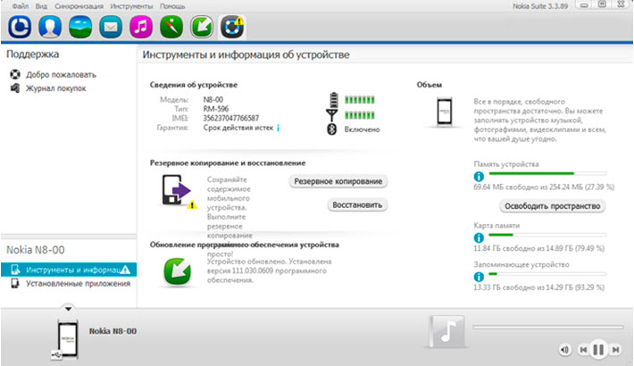Viewport: 634px width, 366px height.
Task: Click the lifebuoy icon beside Добро пожаловать
Action: coord(15,74)
